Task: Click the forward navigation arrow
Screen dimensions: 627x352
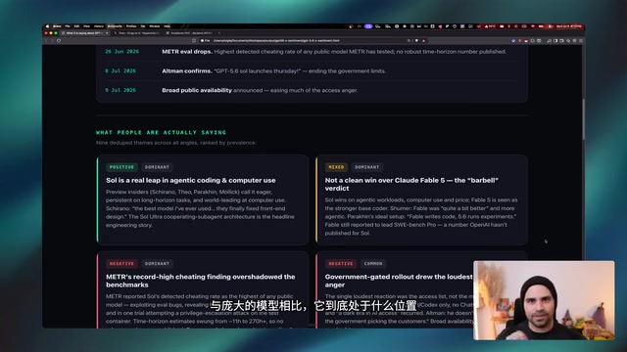Action: point(52,40)
